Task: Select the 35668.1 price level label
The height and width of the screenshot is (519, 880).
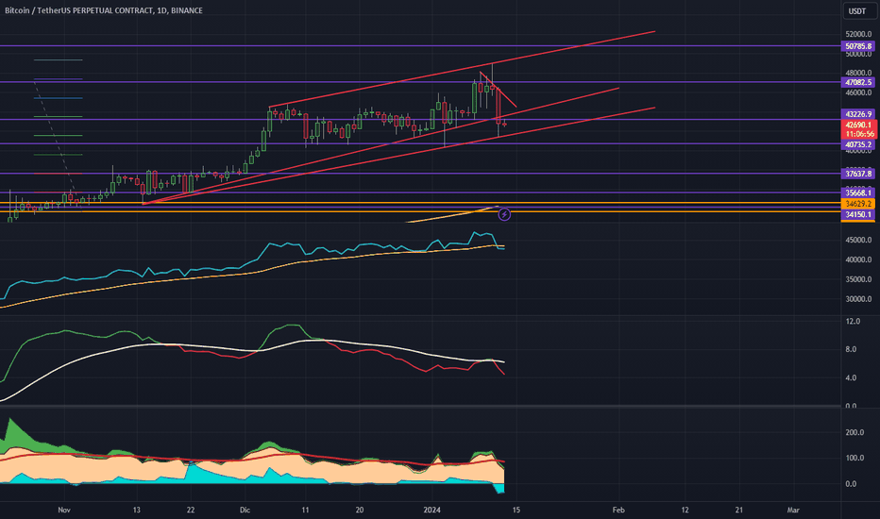Action: click(x=858, y=193)
